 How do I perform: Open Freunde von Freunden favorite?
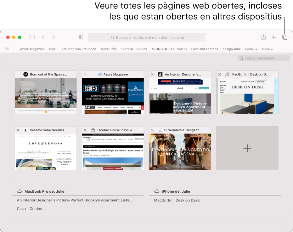tap(79, 49)
